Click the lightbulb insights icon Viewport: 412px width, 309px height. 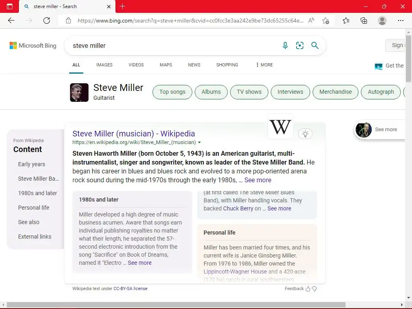coord(305,134)
